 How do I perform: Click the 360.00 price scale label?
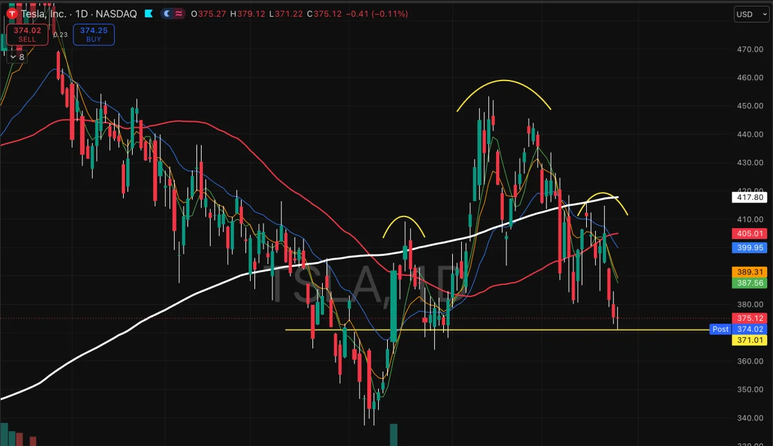[750, 361]
